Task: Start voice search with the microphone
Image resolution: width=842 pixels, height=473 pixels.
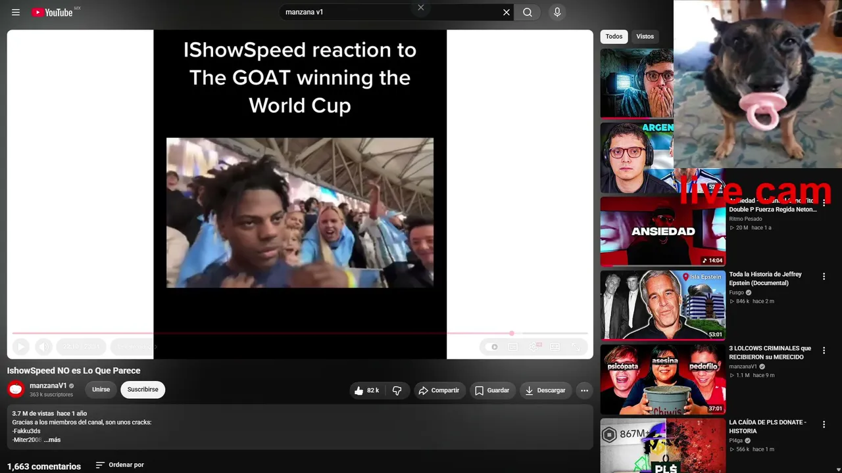Action: (x=557, y=12)
